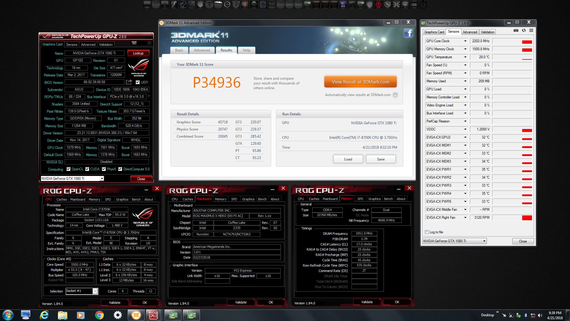The width and height of the screenshot is (570, 321).
Task: Open the Socket #1 selection dropdown in CPU-Z
Action: coord(95,291)
